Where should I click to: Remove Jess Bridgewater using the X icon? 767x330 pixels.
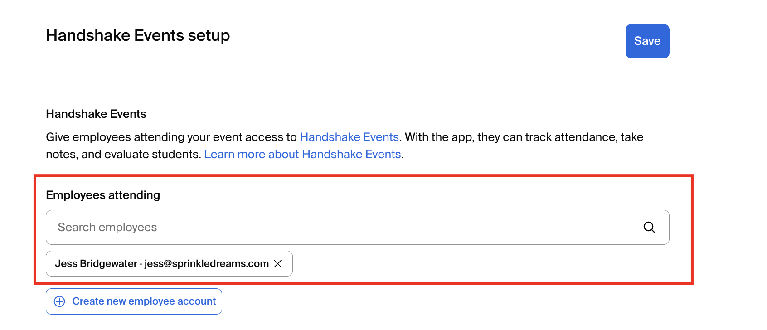[x=278, y=264]
